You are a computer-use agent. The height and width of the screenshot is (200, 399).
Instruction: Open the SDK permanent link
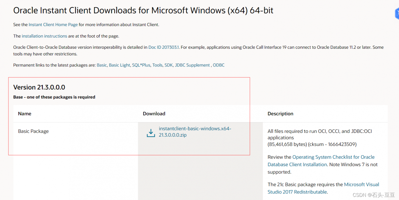[169, 65]
